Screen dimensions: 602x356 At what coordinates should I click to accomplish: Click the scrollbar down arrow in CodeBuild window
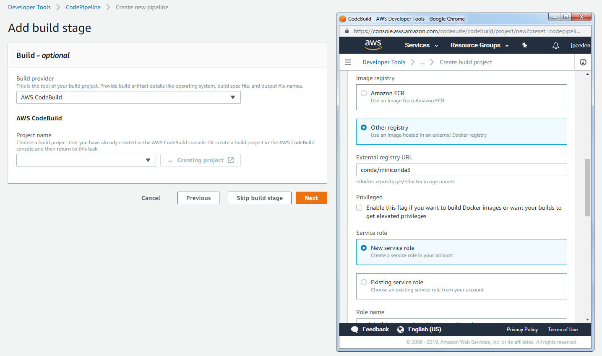(587, 320)
